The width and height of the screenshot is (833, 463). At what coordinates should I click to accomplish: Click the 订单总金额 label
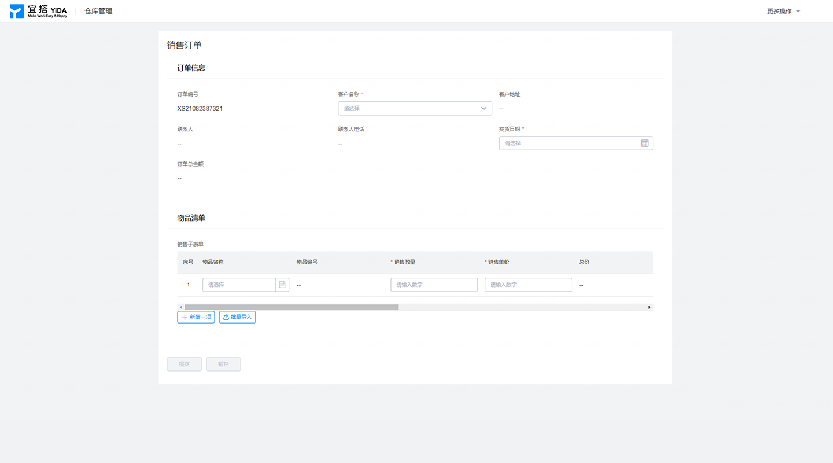[190, 164]
